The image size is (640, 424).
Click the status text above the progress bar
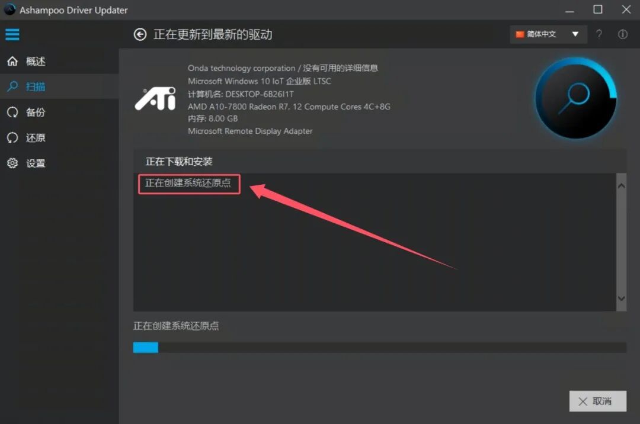(x=176, y=326)
